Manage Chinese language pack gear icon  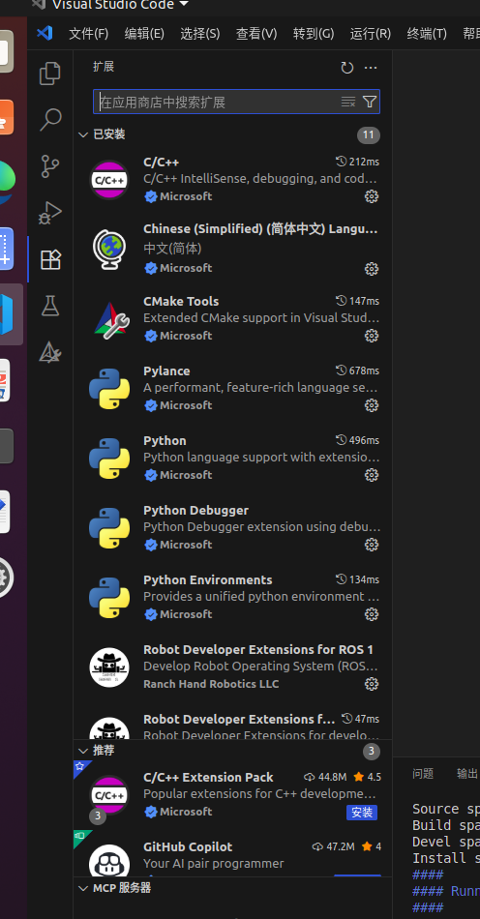click(x=372, y=268)
